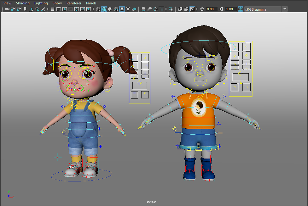Open the Show menu
This screenshot has width=308, height=206.
click(x=57, y=3)
